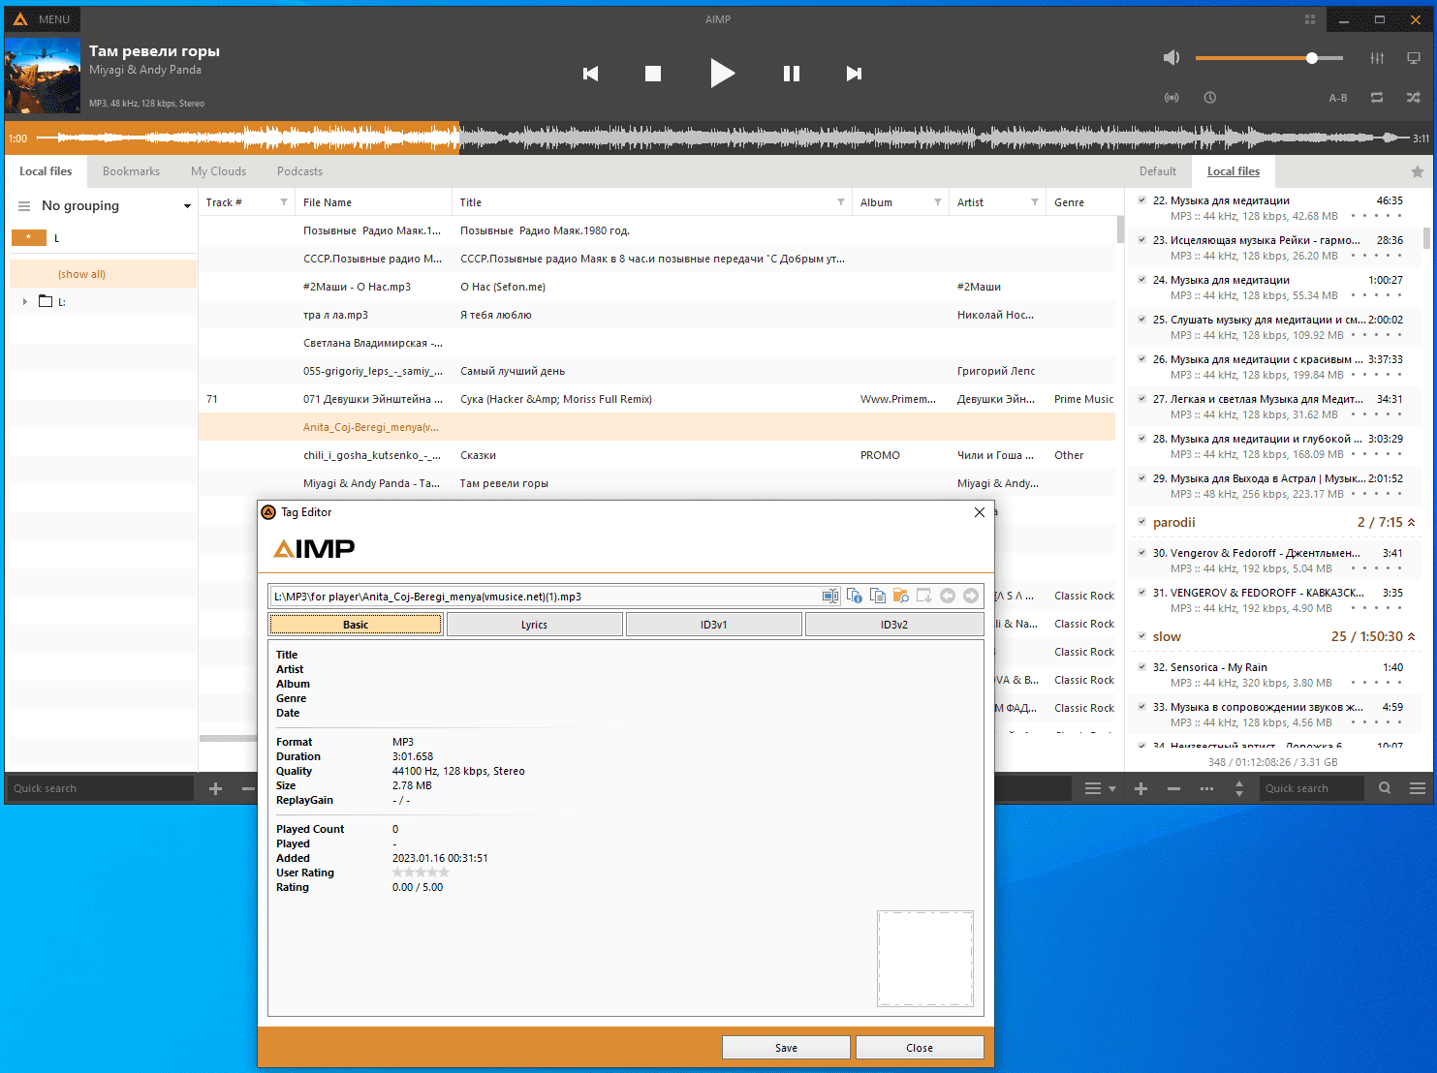Pause the current track

coord(791,74)
